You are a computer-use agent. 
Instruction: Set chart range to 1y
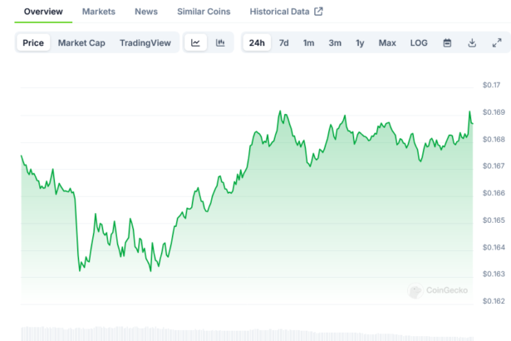(360, 42)
